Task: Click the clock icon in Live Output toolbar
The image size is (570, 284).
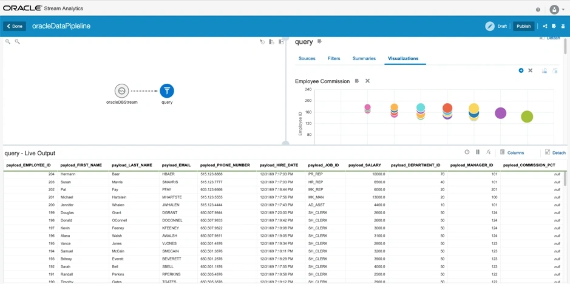Action: (467, 152)
